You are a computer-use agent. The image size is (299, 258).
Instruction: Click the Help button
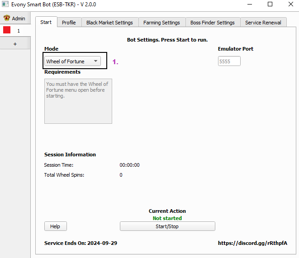pyautogui.click(x=56, y=226)
